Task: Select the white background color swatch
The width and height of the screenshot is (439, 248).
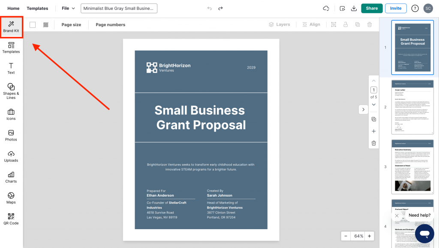Action: pyautogui.click(x=33, y=25)
